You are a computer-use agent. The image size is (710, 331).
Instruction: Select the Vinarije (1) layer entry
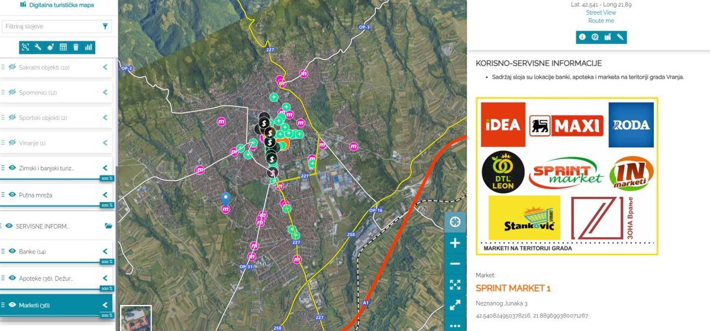[33, 143]
